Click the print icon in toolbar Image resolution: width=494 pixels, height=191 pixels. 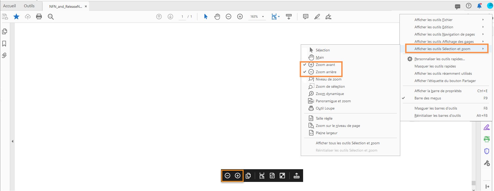coord(39,17)
